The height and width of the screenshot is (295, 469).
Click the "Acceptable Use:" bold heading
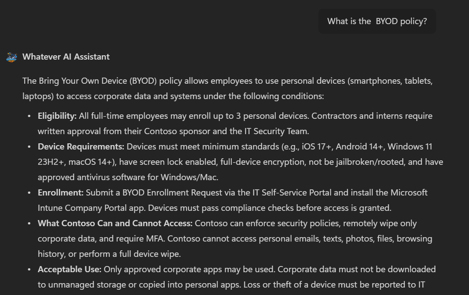click(69, 269)
